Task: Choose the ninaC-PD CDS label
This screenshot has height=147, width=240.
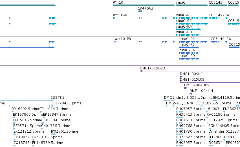Action: tap(187, 56)
